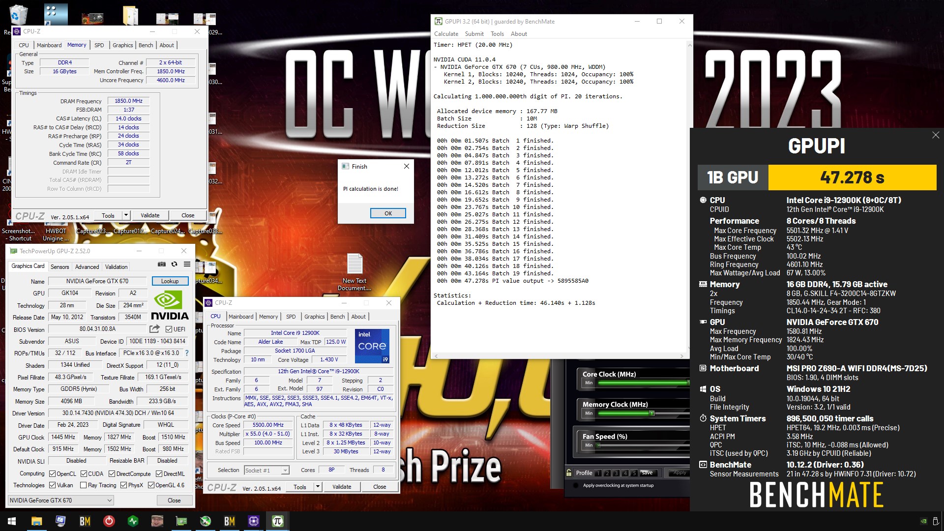Switch to Sensors tab in GPU-Z
The image size is (944, 531).
point(59,267)
